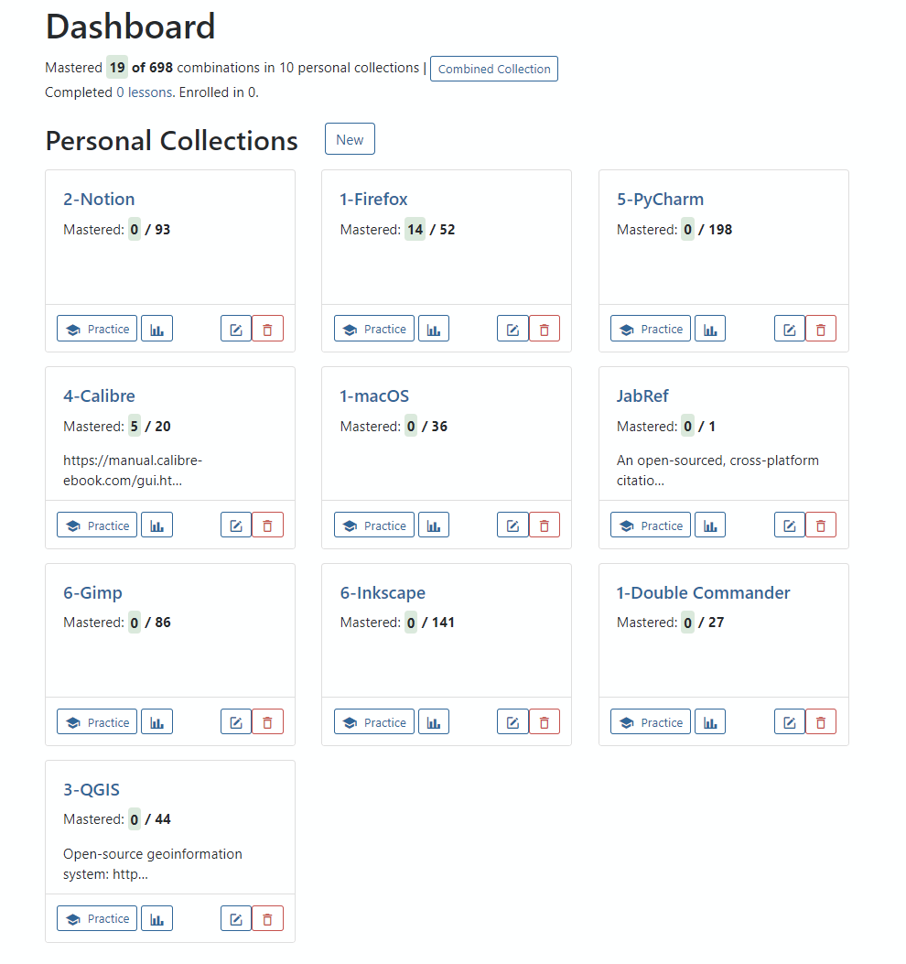Open 1-Double Commander statistics chart

710,721
